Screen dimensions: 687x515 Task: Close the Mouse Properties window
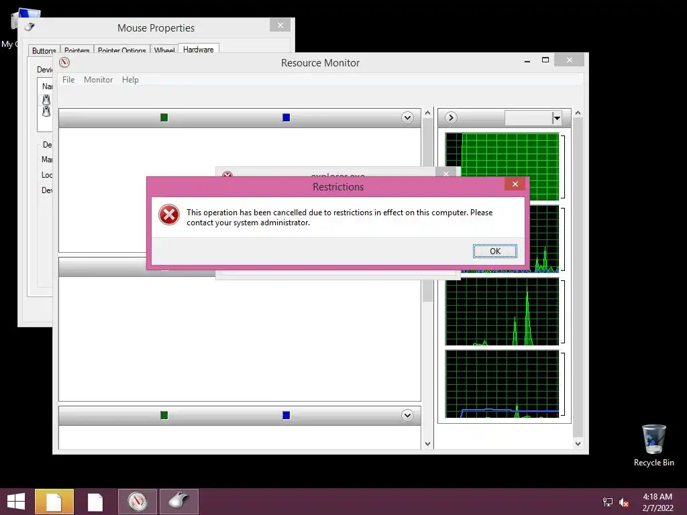pyautogui.click(x=280, y=25)
